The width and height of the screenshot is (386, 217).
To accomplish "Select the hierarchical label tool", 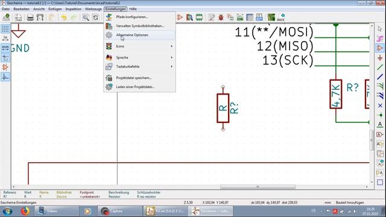I will 380,144.
